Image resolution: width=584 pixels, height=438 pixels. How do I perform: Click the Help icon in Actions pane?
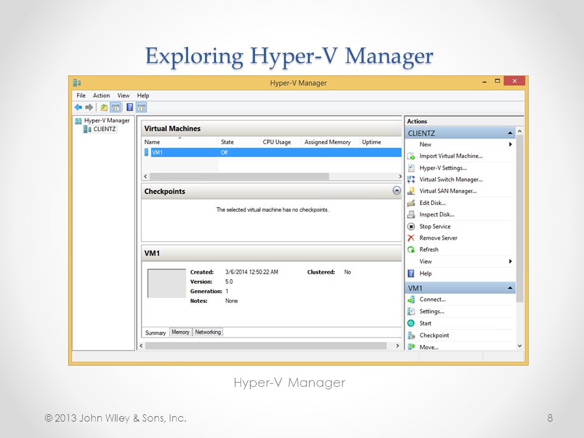pyautogui.click(x=411, y=273)
